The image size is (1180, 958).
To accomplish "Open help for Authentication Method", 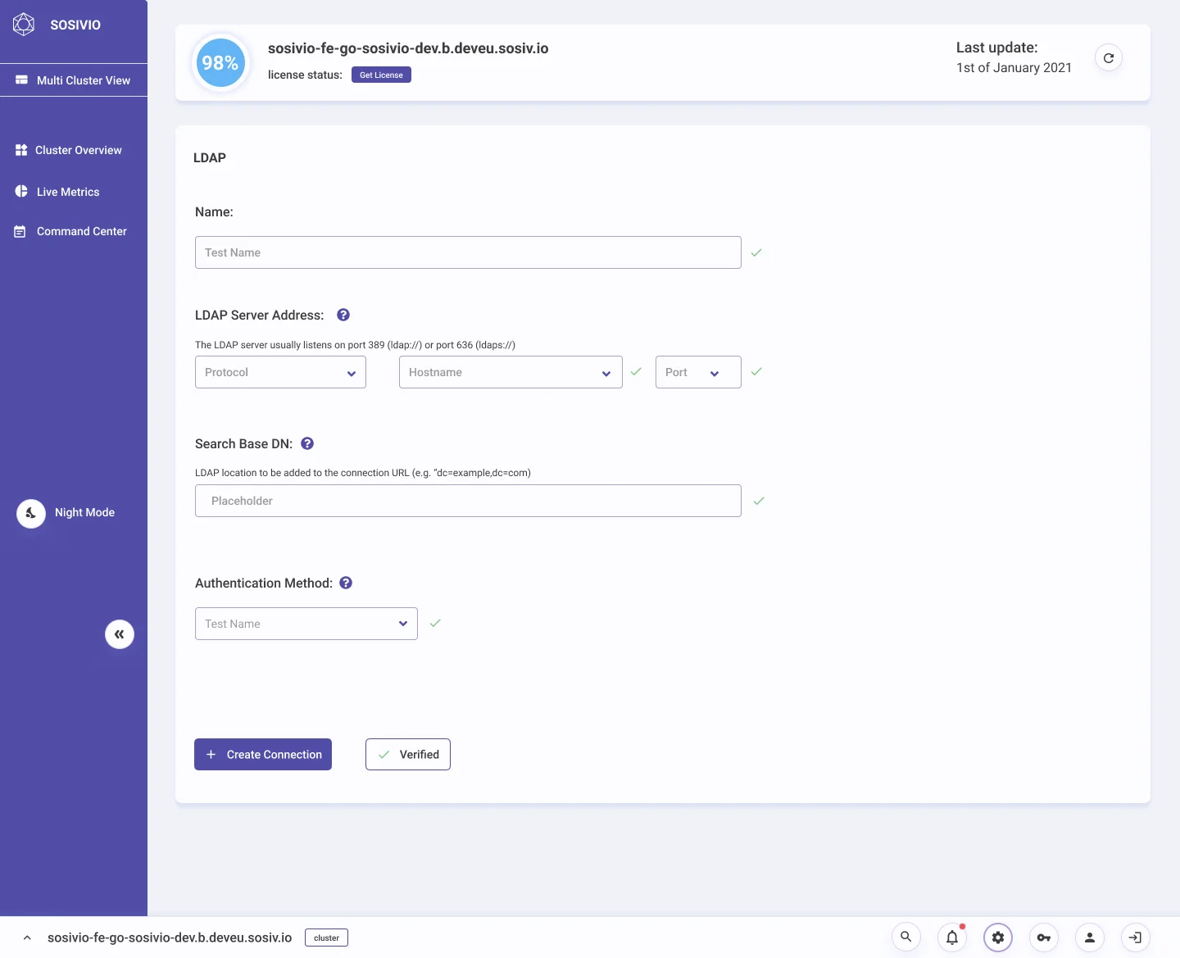I will coord(346,583).
